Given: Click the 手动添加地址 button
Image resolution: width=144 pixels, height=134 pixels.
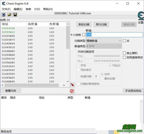Looking at the screenshot, I should pos(133,91).
